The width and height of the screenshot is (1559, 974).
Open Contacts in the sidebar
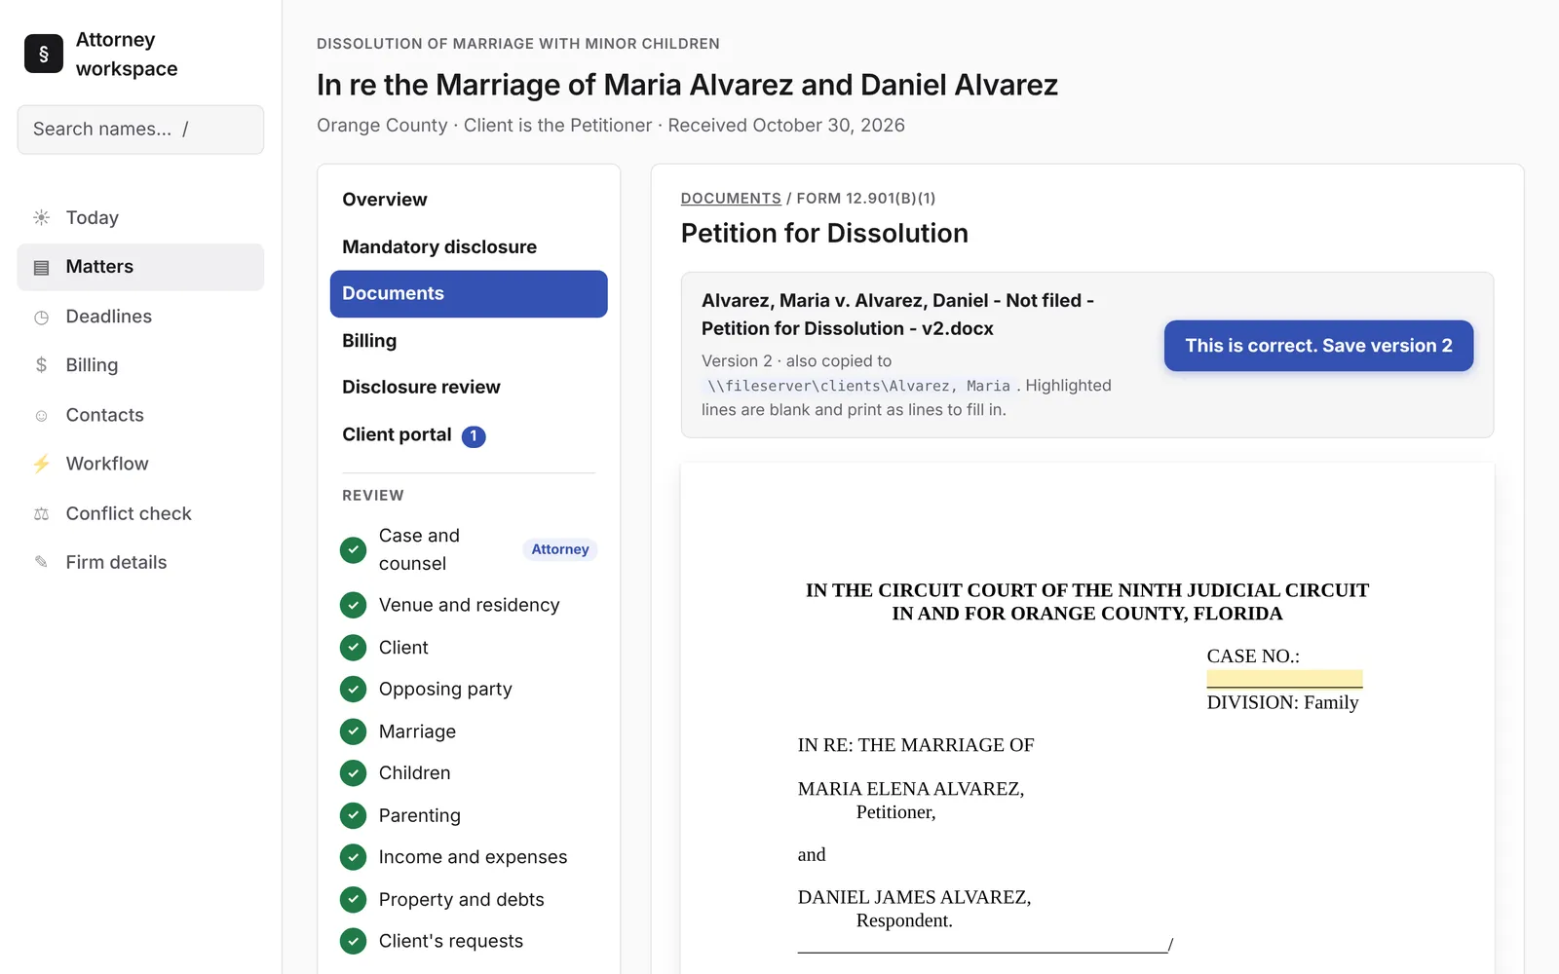point(140,415)
